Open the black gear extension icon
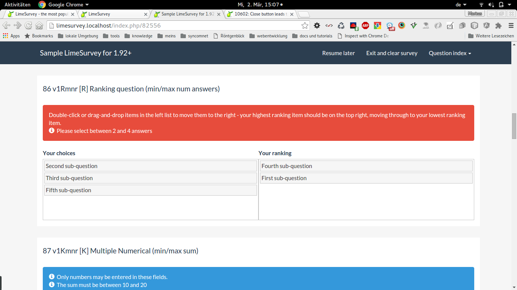 click(x=317, y=25)
